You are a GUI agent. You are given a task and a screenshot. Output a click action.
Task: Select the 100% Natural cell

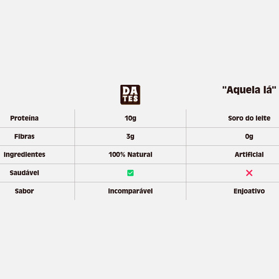131,155
